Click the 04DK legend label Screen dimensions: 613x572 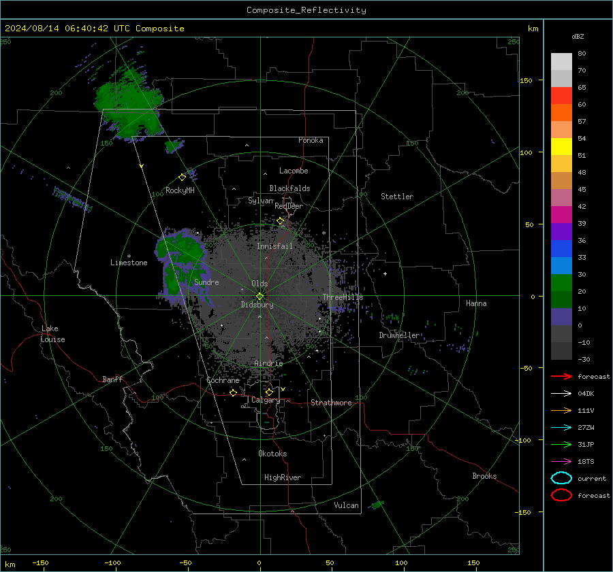586,394
